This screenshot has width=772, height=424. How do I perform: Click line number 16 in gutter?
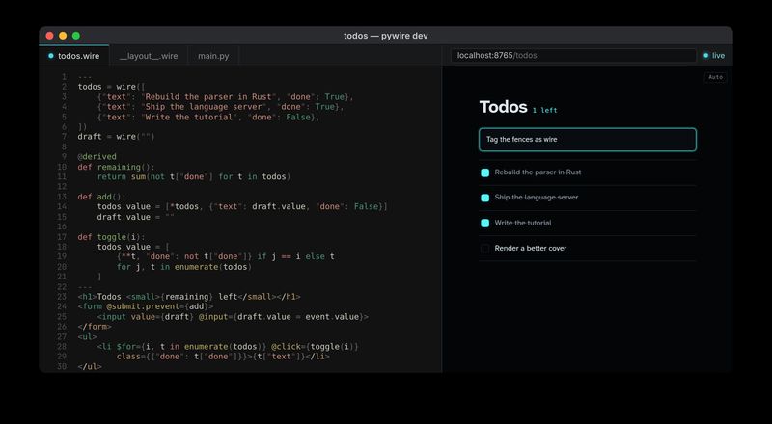(x=62, y=226)
